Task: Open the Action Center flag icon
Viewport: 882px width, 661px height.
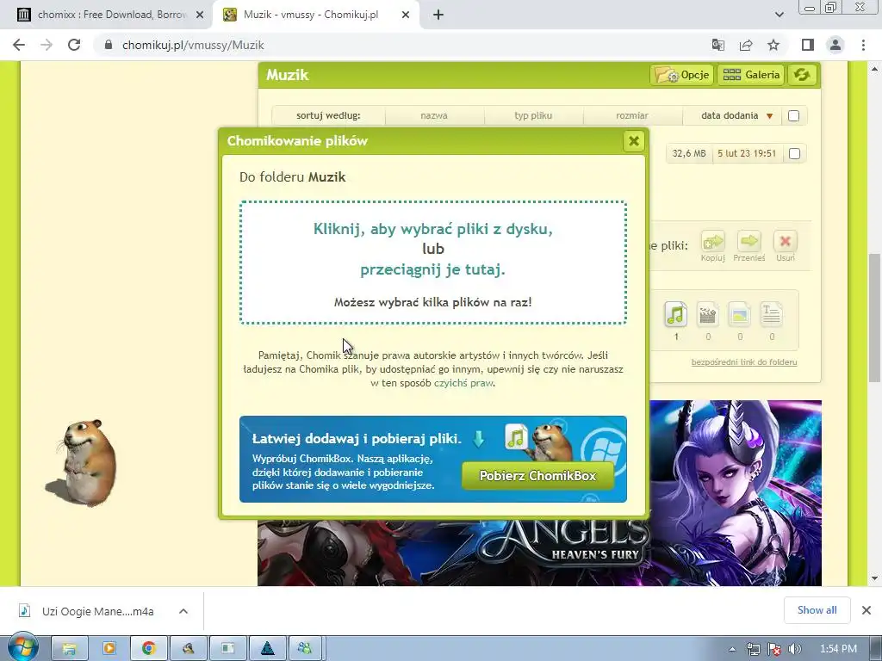Action: tap(774, 649)
